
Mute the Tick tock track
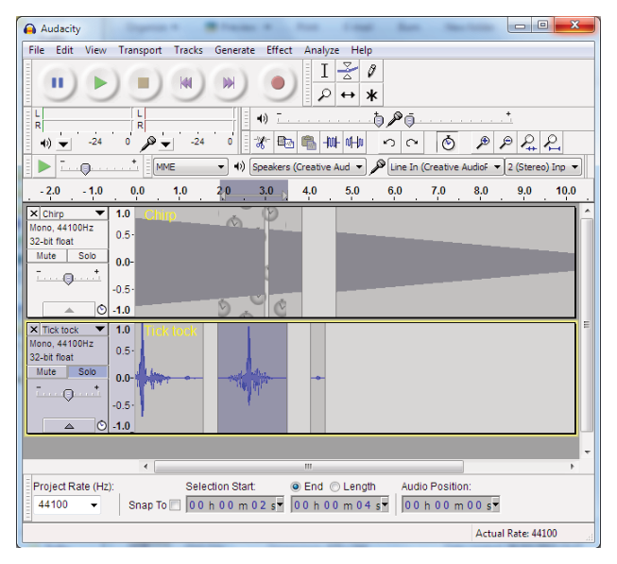click(46, 371)
